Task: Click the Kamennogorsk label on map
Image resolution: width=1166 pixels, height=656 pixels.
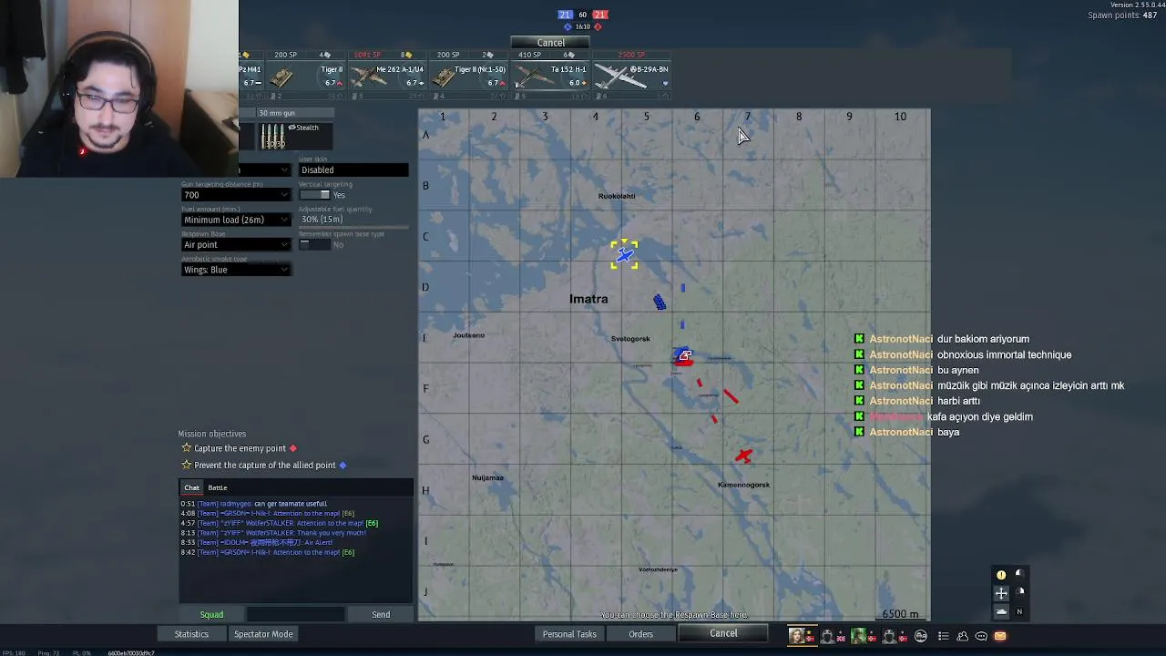Action: 743,485
